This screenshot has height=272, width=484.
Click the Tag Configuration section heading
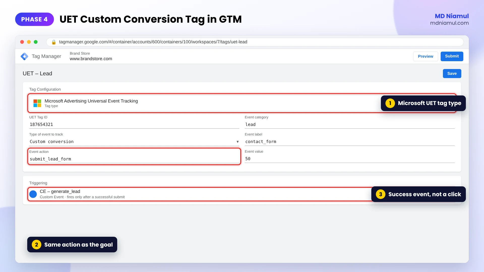tap(45, 89)
